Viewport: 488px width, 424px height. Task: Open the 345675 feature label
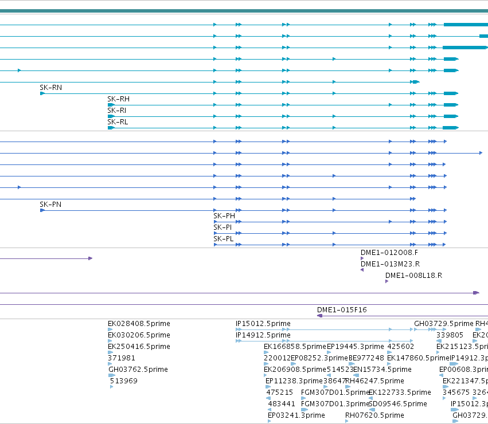456,392
